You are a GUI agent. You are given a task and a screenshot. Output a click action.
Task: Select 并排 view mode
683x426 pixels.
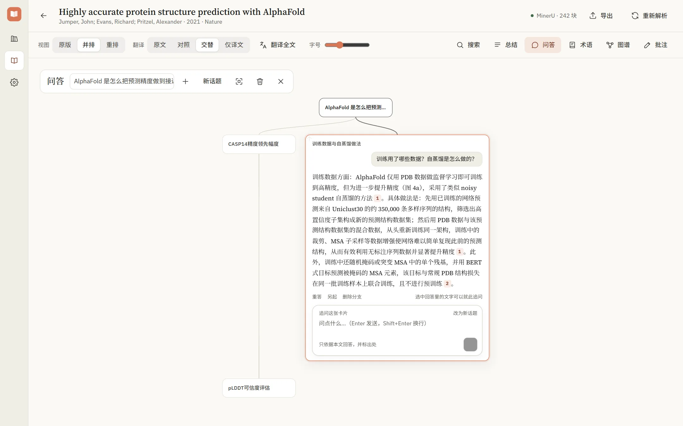pos(89,45)
